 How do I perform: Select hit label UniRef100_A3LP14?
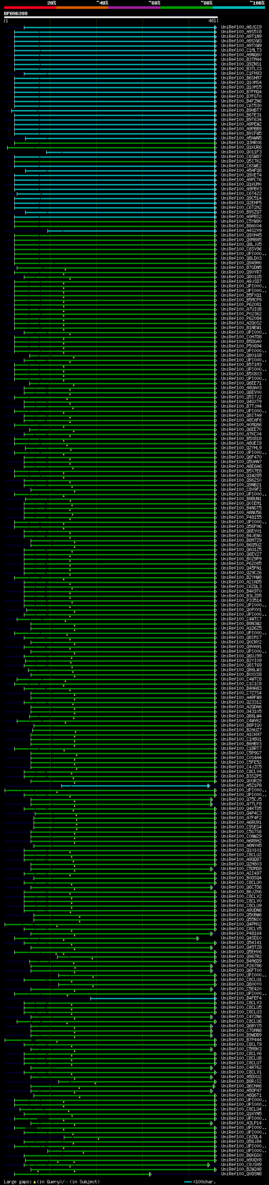click(x=241, y=1123)
